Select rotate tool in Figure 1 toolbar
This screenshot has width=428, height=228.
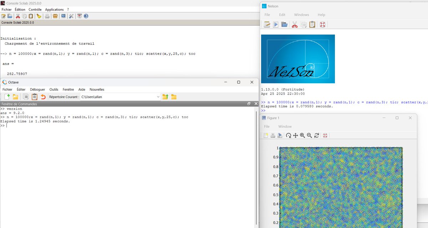click(x=289, y=136)
